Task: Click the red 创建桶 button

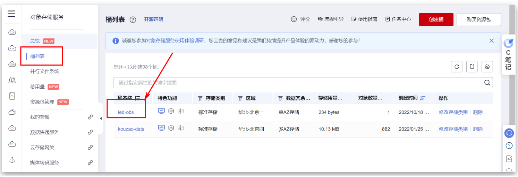Action: [436, 19]
